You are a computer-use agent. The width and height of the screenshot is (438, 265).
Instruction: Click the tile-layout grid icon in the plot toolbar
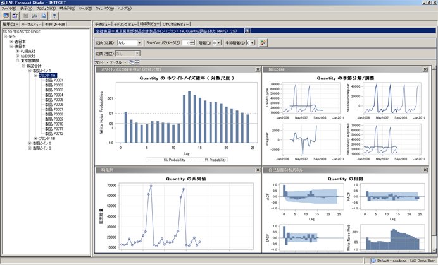tap(137, 62)
